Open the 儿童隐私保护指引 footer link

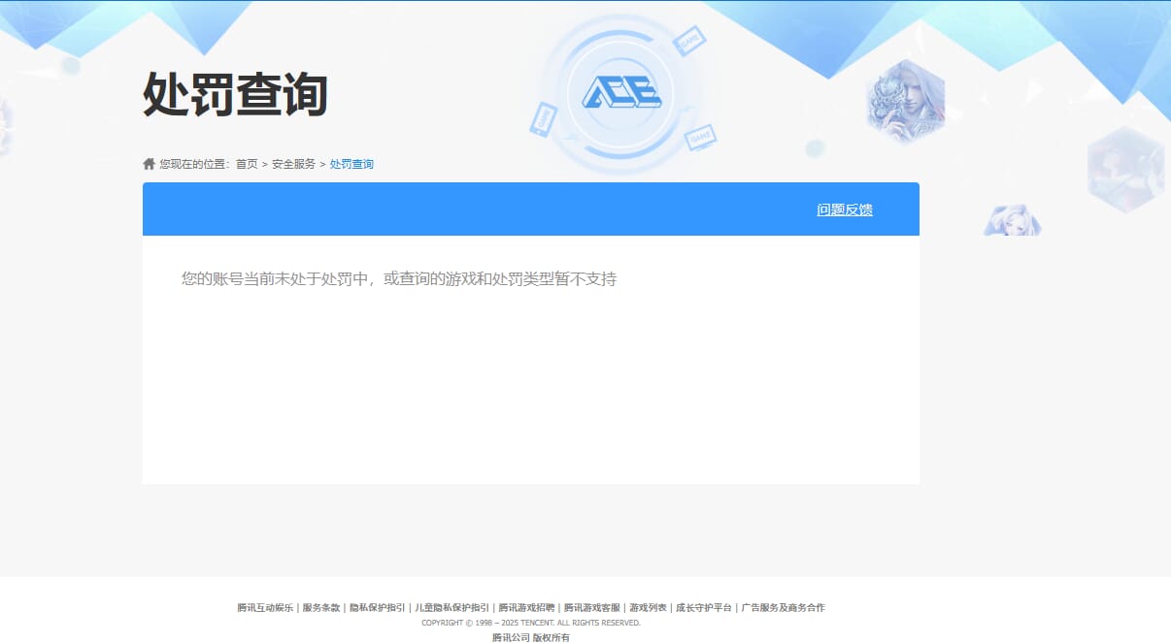click(452, 608)
